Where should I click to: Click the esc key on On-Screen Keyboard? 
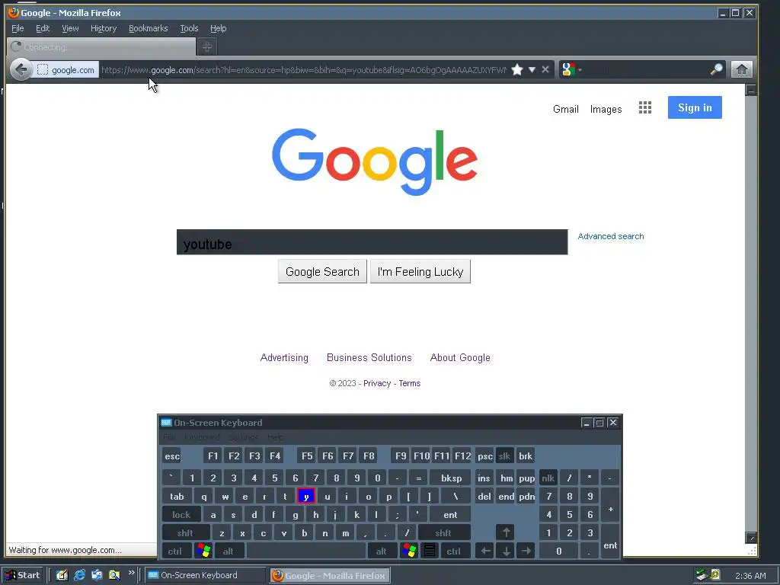tap(172, 456)
